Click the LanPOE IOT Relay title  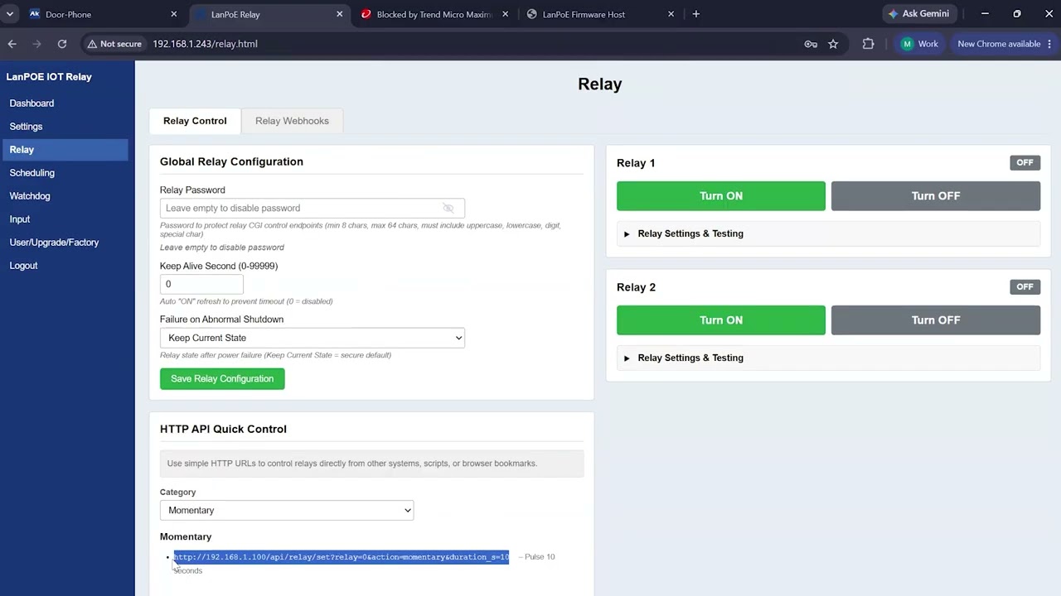[x=49, y=77]
